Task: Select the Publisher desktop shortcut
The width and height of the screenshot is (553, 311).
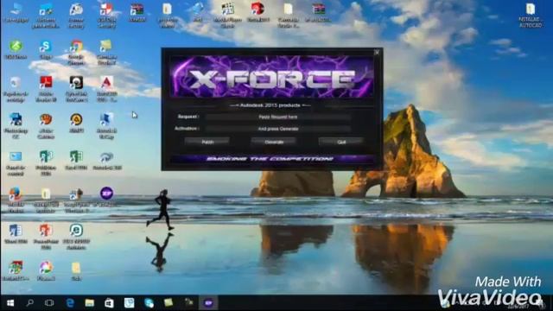Action: click(46, 163)
